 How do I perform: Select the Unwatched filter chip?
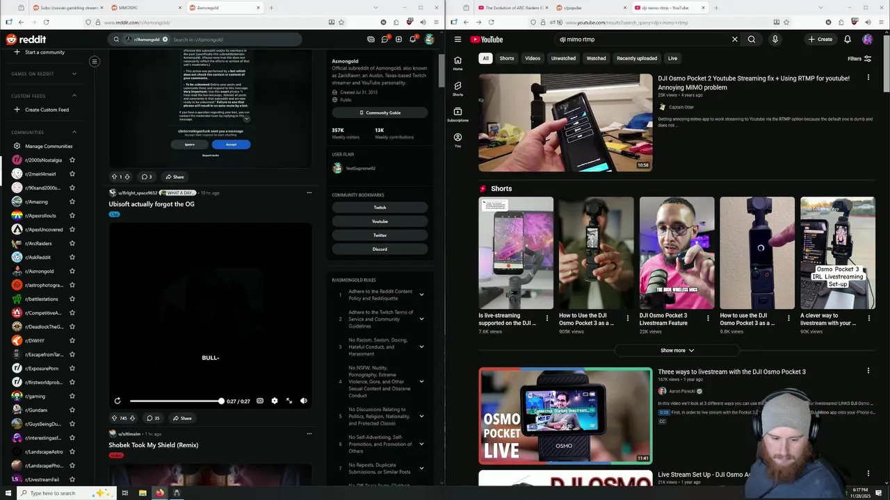(x=563, y=58)
